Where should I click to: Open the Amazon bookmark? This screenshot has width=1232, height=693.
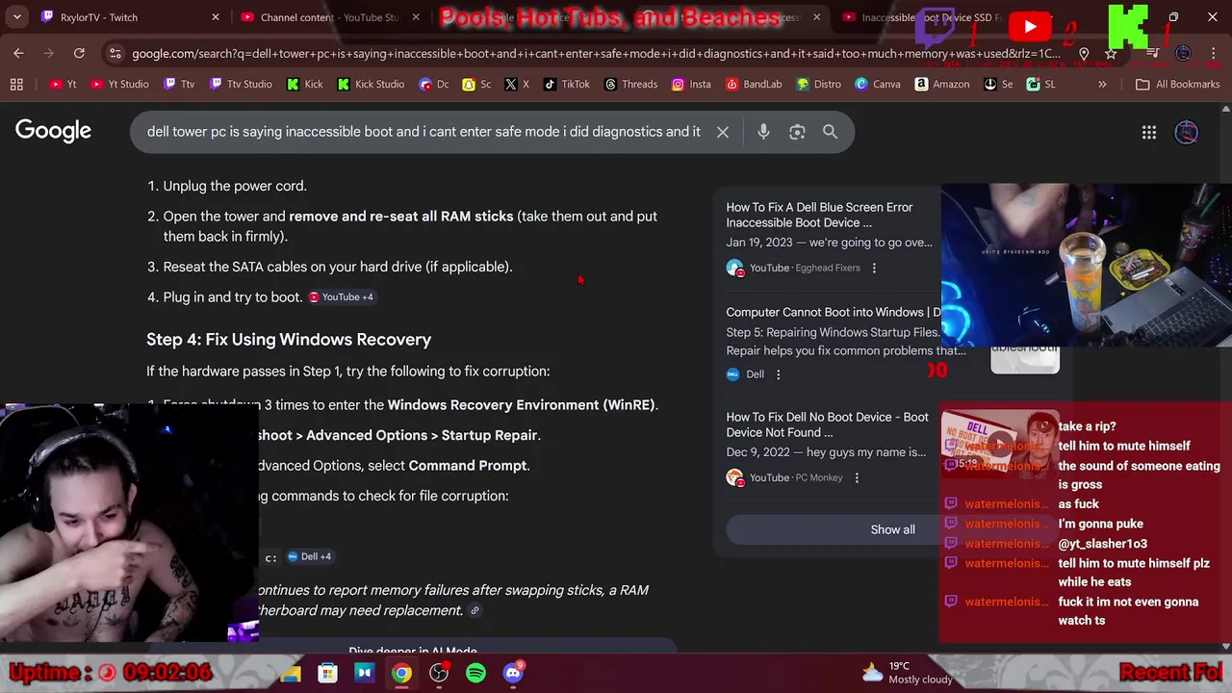tap(941, 85)
